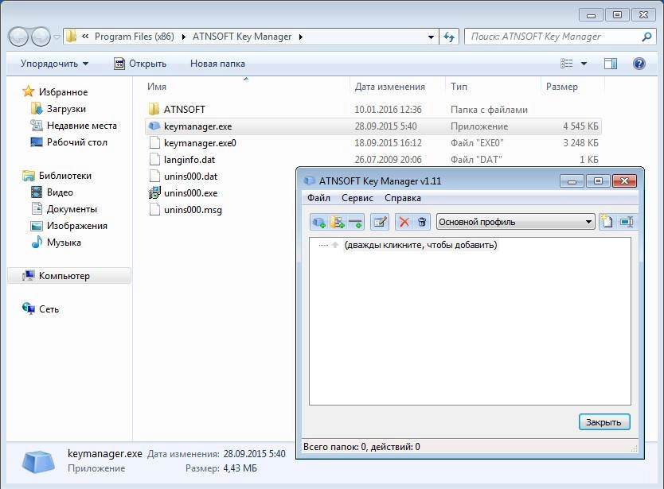Open the Сервис menu

pyautogui.click(x=357, y=198)
